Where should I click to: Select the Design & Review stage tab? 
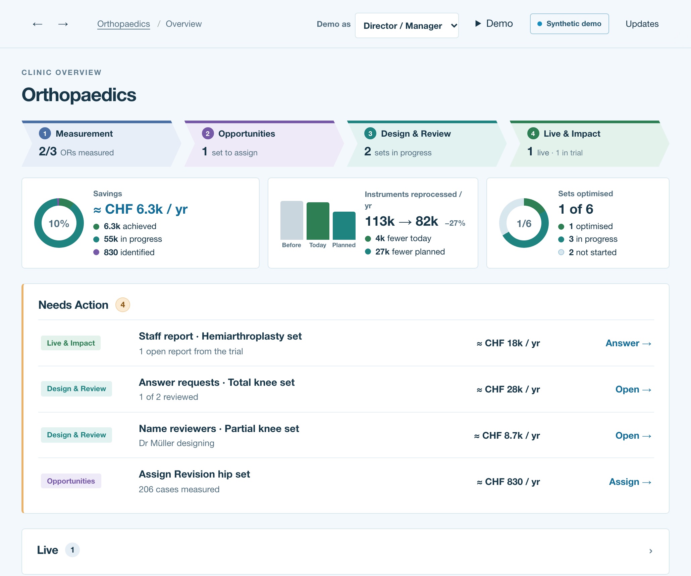coord(427,144)
